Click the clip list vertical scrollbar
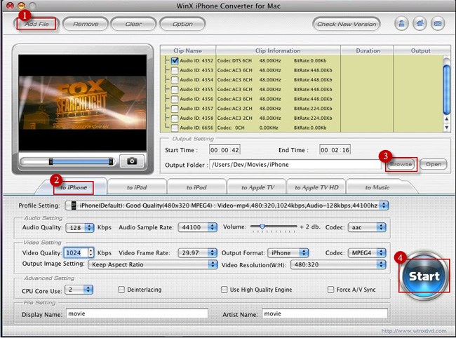 pyautogui.click(x=446, y=90)
